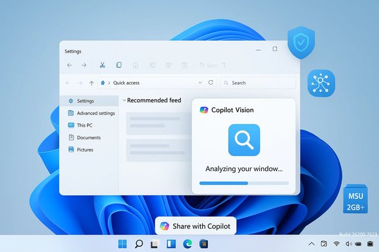This screenshot has height=252, width=379.
Task: Open the first placeholder card in Recommended feed
Action: coord(159,123)
